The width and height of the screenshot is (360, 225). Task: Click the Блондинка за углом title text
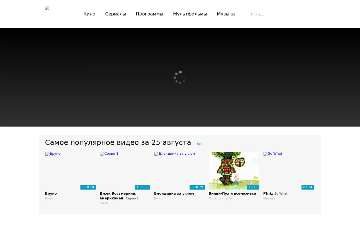(174, 193)
